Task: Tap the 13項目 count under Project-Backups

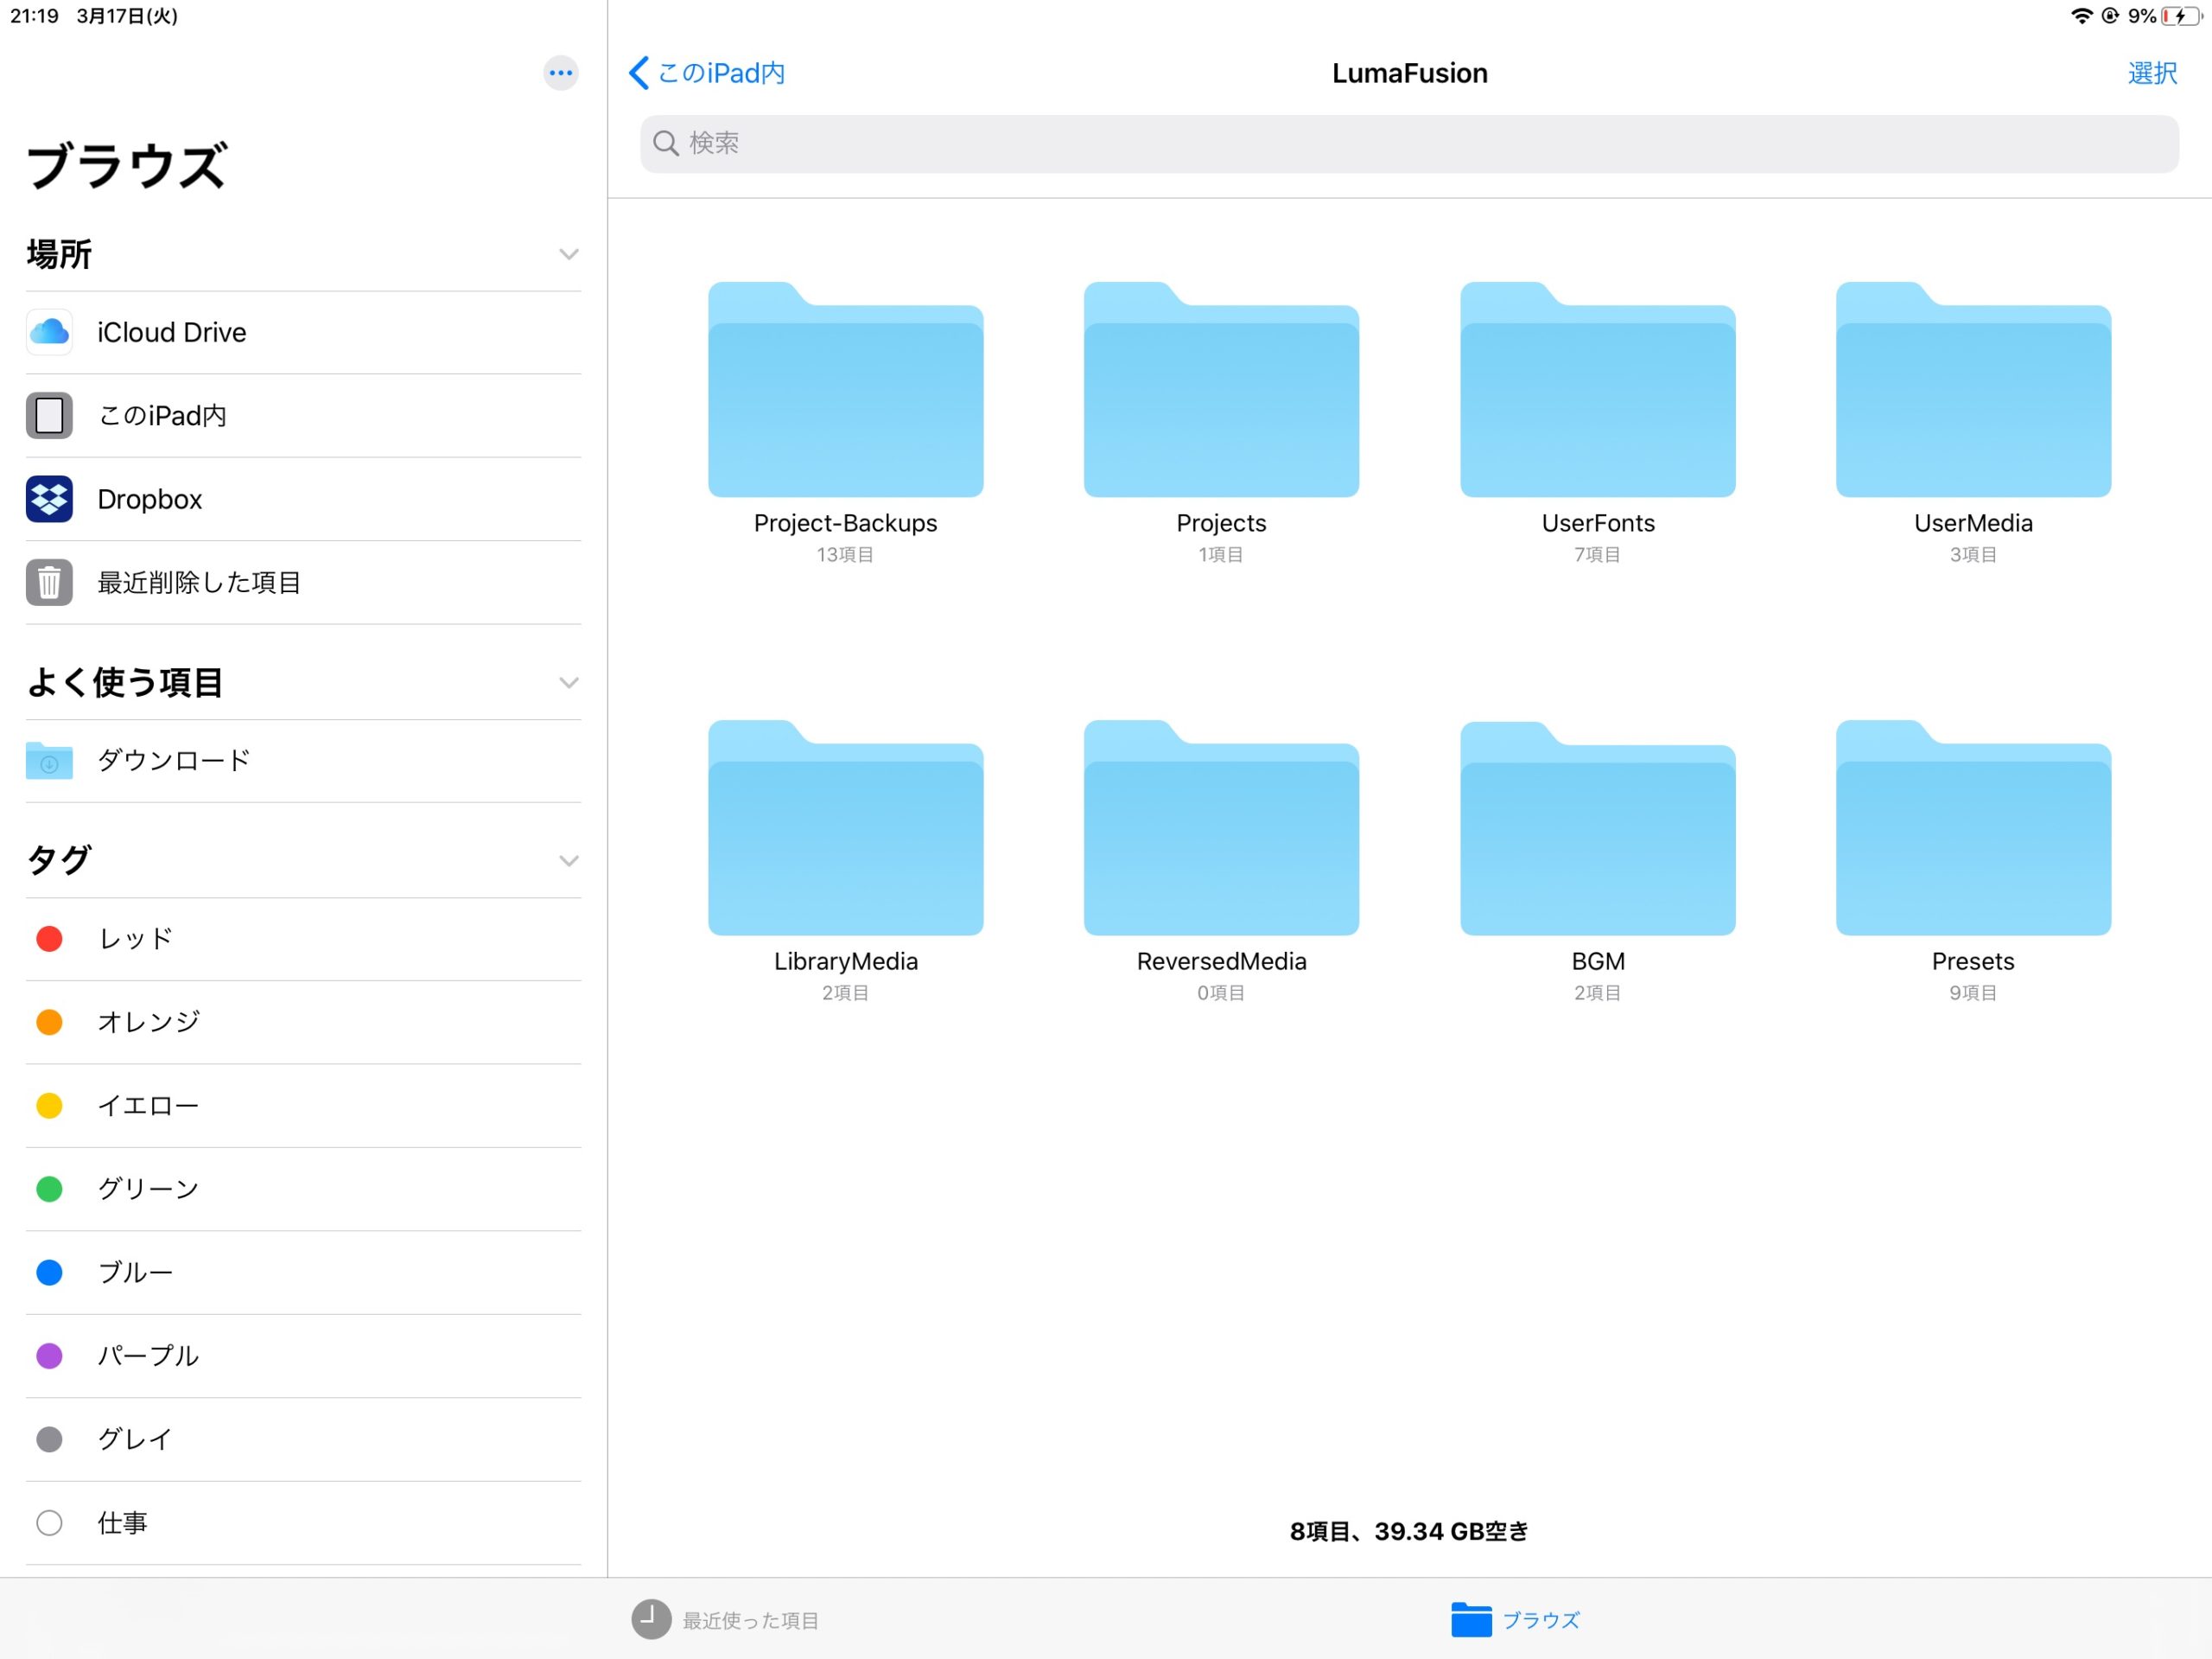Action: (845, 554)
